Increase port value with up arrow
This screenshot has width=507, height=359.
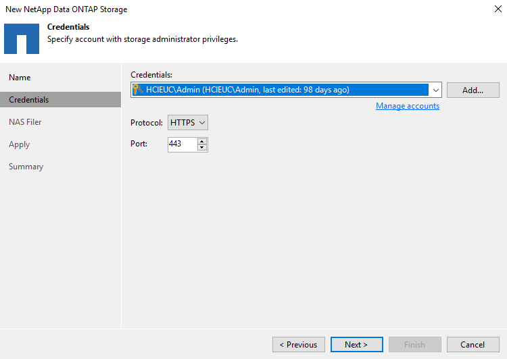coord(201,141)
